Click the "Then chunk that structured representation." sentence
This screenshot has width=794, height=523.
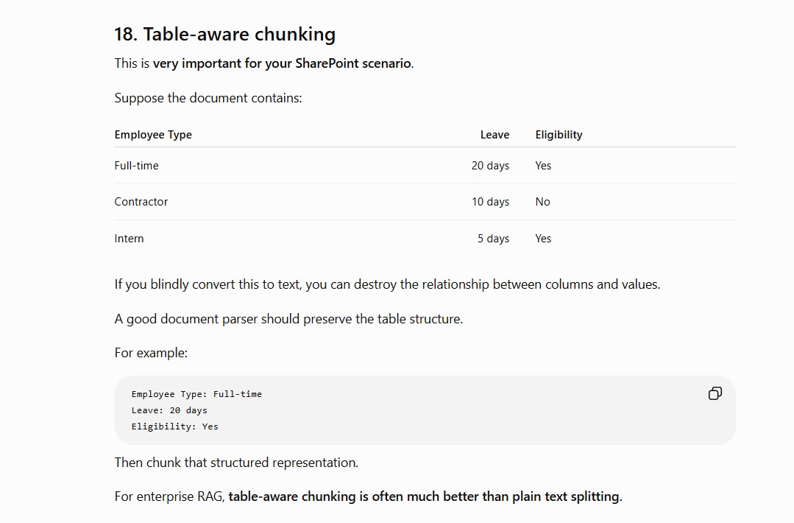point(236,463)
